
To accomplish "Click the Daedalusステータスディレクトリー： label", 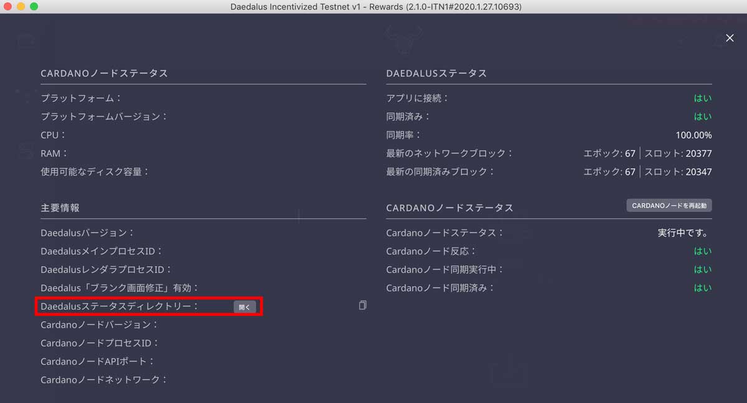I will [x=120, y=306].
